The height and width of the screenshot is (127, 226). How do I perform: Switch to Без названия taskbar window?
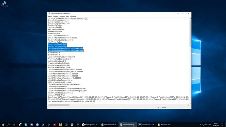[x=147, y=125]
